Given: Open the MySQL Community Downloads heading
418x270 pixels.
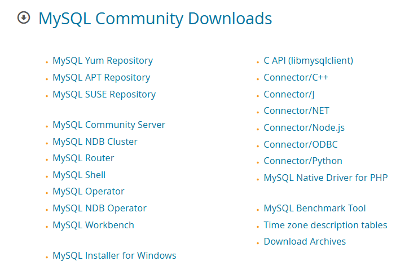Looking at the screenshot, I should point(155,19).
